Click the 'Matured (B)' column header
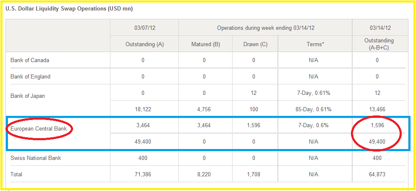The image size is (416, 191). click(206, 44)
